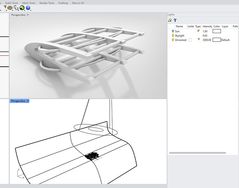Viewport: 239px width, 188px height.
Task: Open the blue Help question mark icon
Action: [28, 8]
